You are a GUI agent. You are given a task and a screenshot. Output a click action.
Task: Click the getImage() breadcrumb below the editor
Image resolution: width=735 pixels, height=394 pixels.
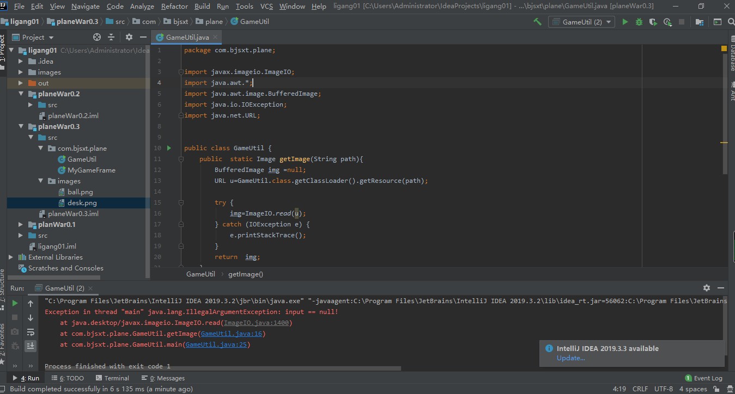pyautogui.click(x=245, y=274)
